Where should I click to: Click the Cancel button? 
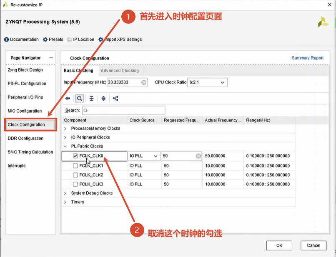pyautogui.click(x=313, y=245)
